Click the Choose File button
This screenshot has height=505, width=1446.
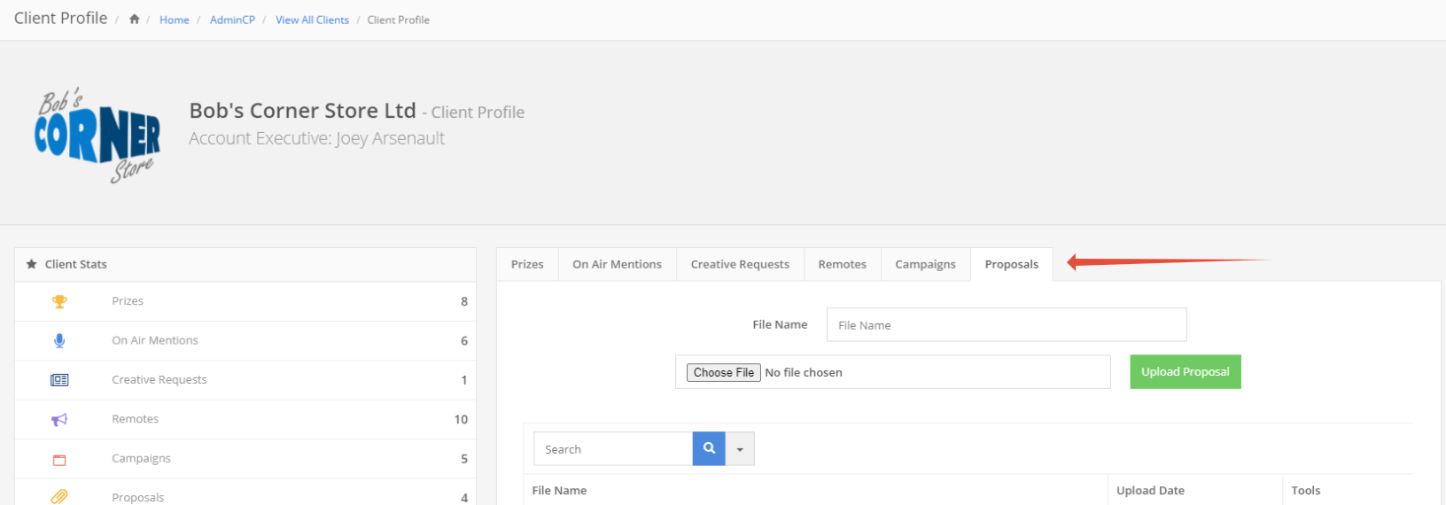tap(723, 373)
